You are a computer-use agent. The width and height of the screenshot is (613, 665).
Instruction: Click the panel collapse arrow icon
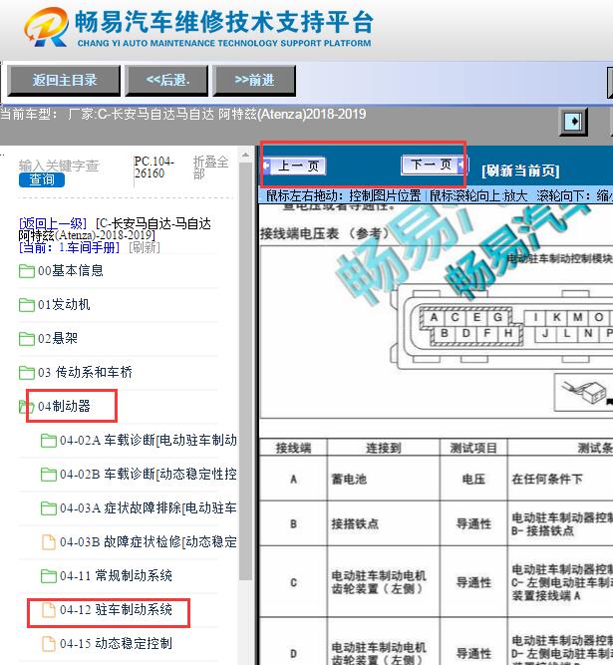[x=573, y=122]
